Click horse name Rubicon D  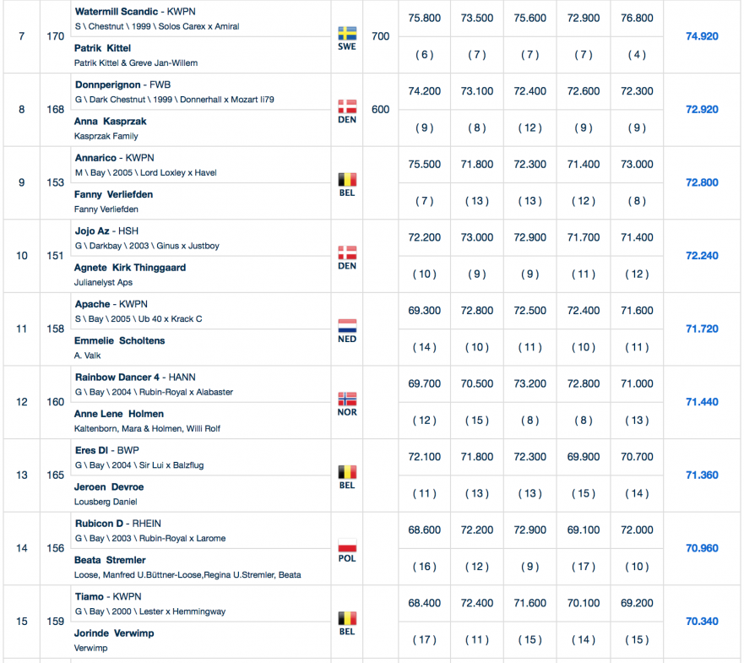[x=99, y=524]
